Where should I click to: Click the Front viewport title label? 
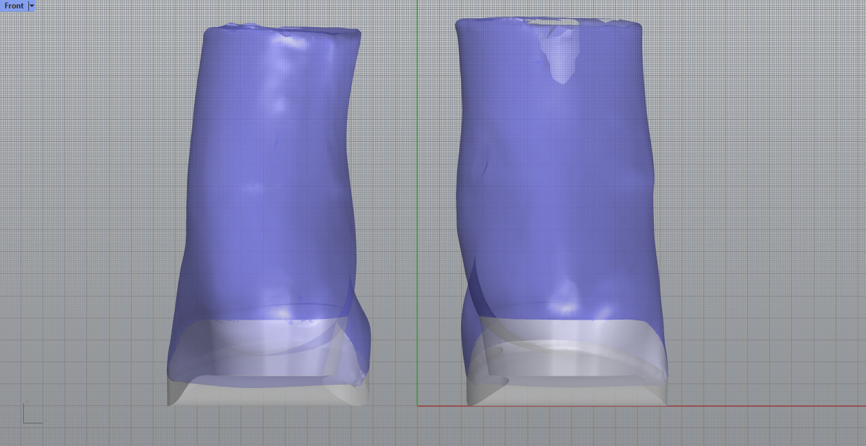[x=14, y=6]
